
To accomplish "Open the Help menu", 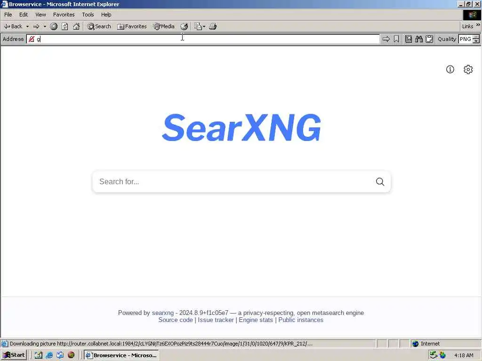I will click(106, 15).
